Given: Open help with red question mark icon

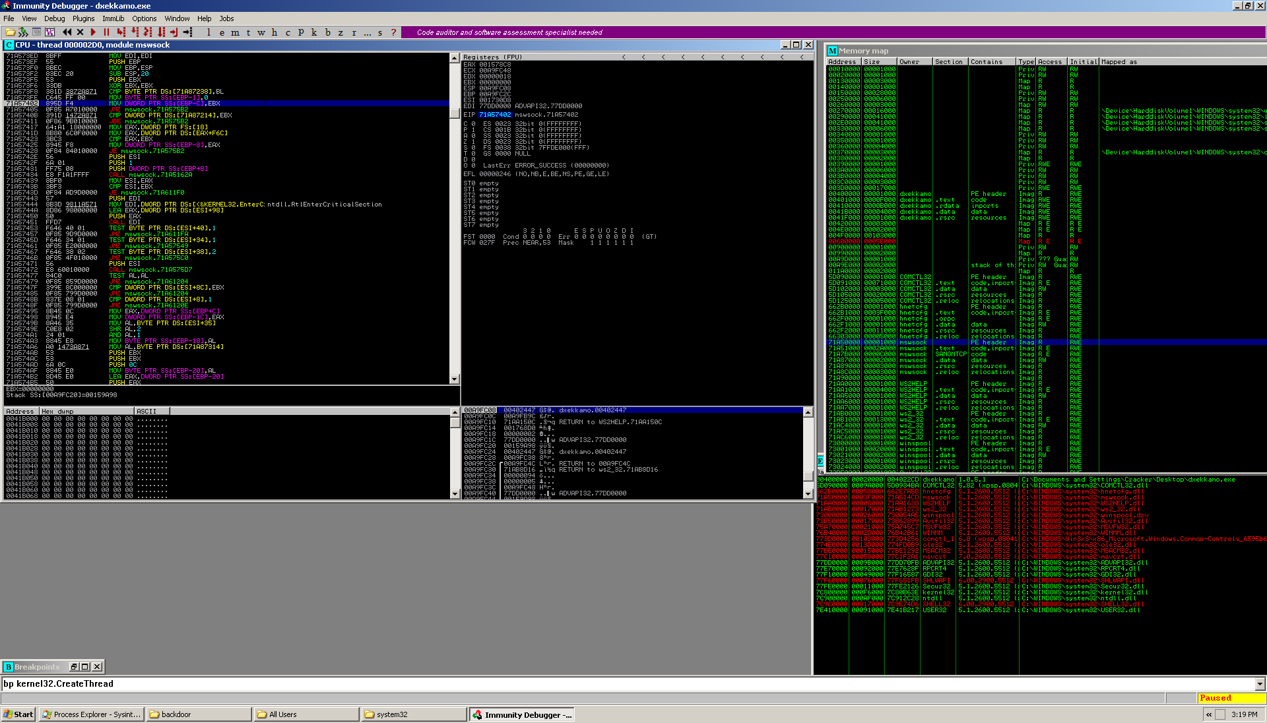Looking at the screenshot, I should point(393,32).
